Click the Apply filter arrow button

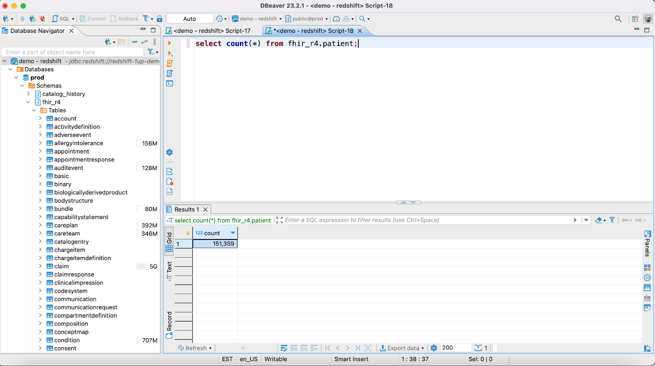575,220
